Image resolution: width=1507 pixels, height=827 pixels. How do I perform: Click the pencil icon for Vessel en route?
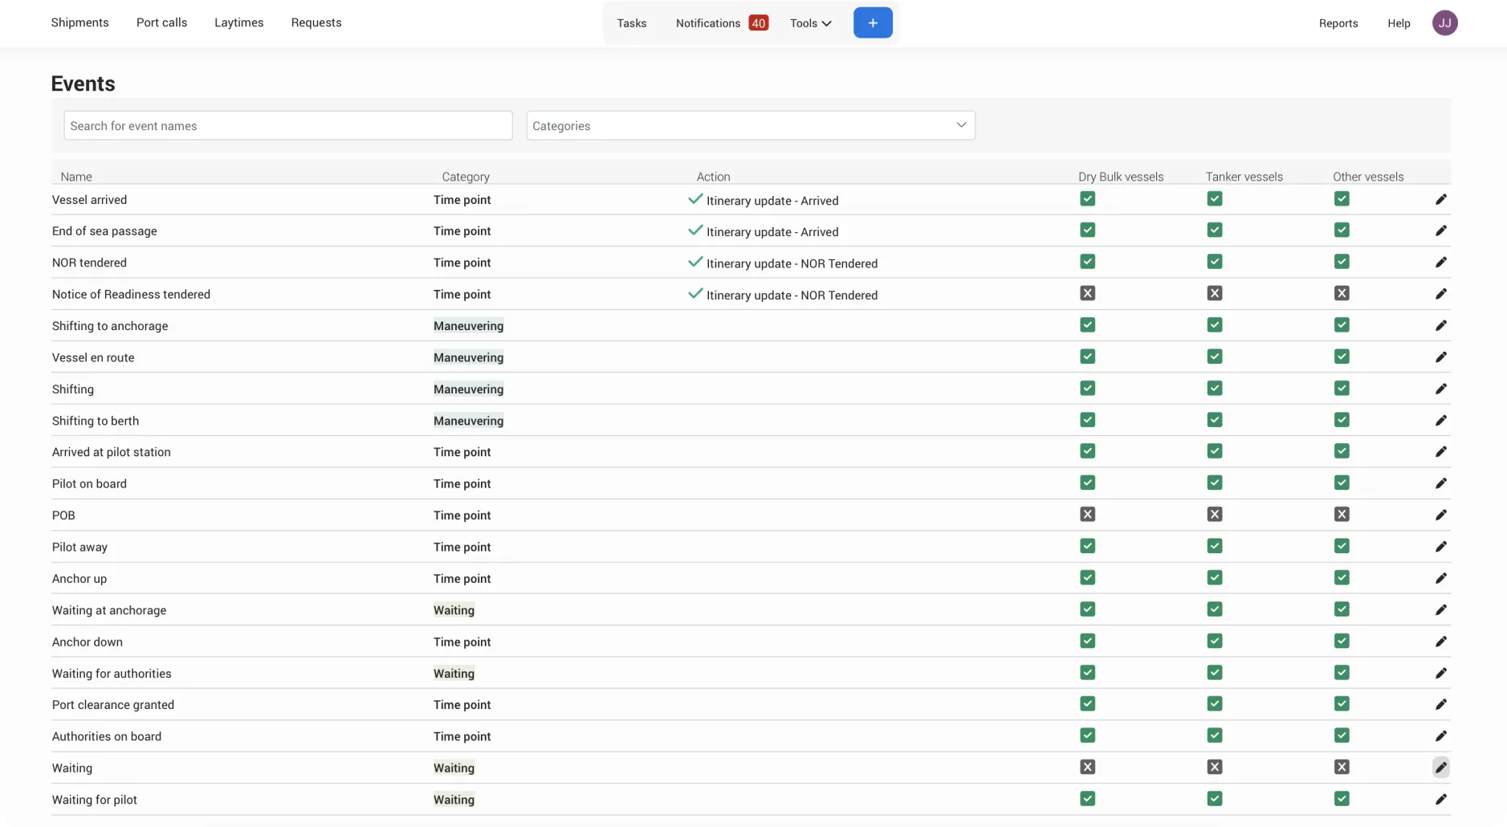click(x=1441, y=357)
